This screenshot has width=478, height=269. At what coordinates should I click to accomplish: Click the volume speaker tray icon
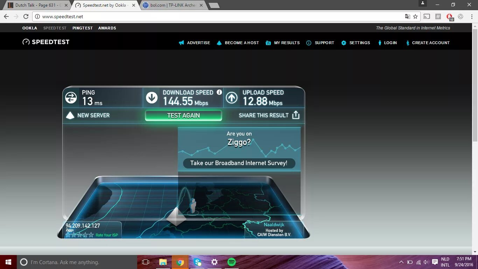[x=426, y=262]
